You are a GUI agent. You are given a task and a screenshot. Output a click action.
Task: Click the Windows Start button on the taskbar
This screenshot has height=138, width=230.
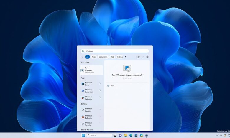[x=83, y=135]
